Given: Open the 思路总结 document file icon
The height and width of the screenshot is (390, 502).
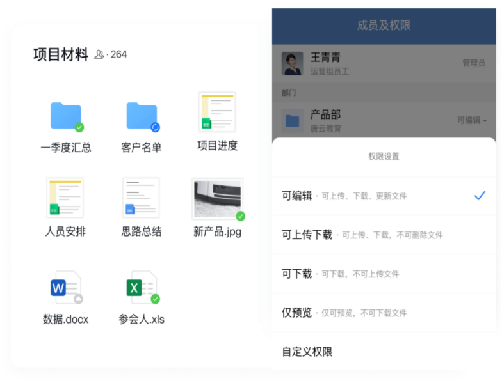Looking at the screenshot, I should (x=141, y=198).
